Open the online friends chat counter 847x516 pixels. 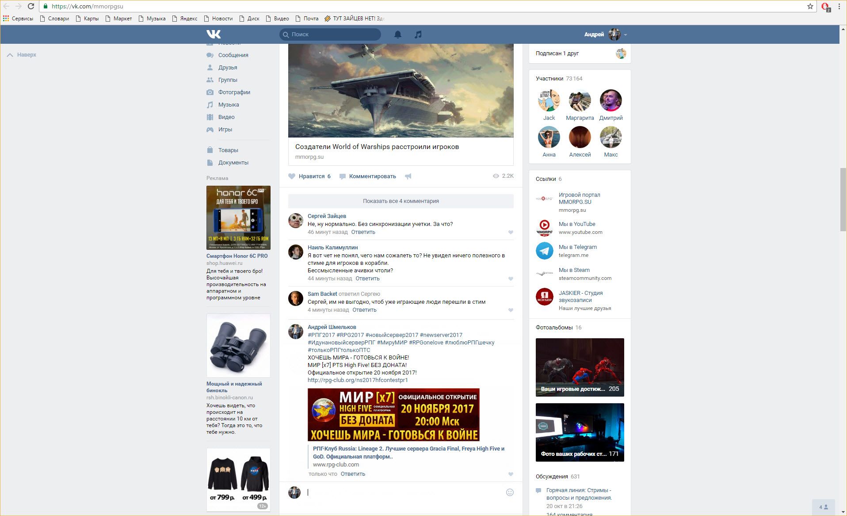[x=824, y=507]
